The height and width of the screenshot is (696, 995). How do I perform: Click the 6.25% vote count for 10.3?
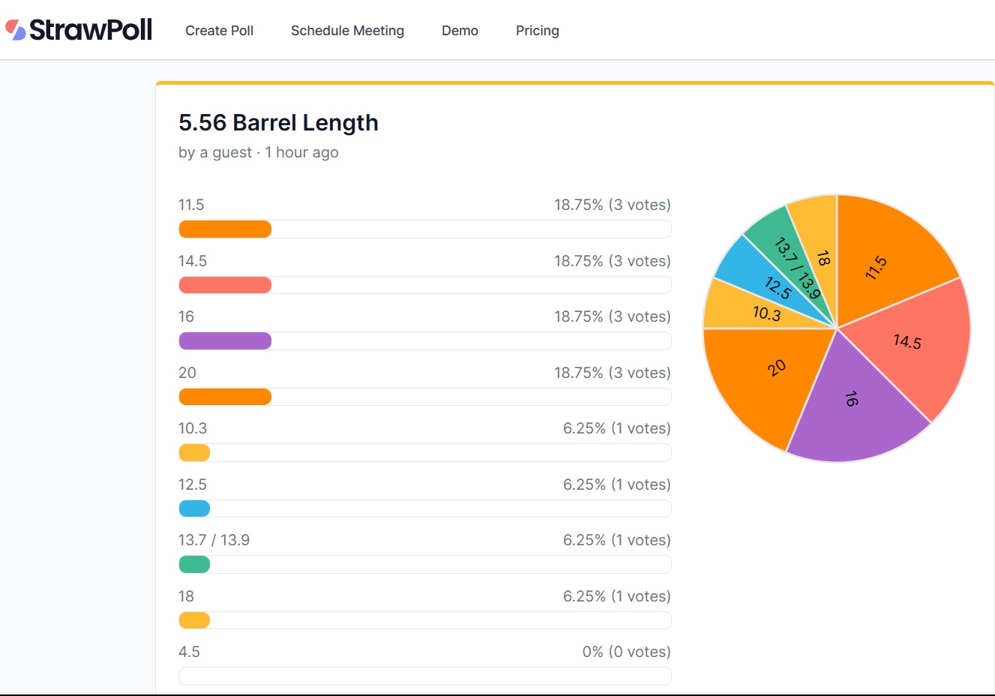[617, 428]
